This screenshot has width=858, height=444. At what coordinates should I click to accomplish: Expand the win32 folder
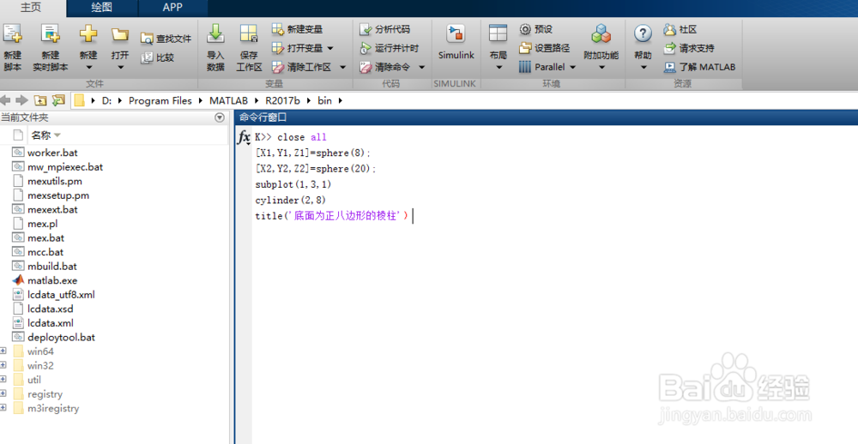[3, 365]
